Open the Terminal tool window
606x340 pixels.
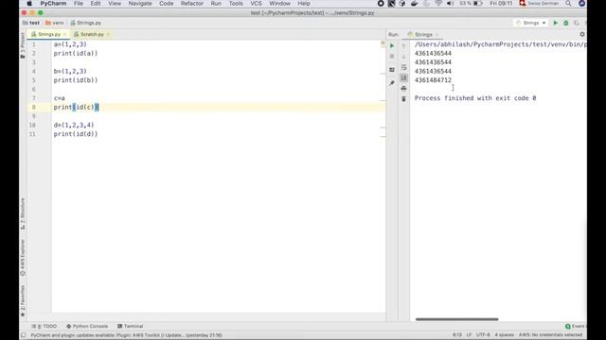(x=131, y=326)
